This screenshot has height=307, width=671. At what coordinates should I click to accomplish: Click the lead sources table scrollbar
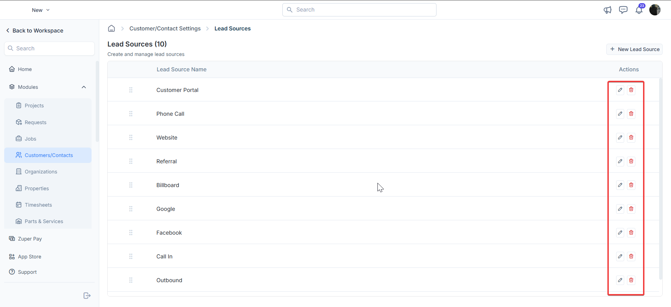(661, 178)
